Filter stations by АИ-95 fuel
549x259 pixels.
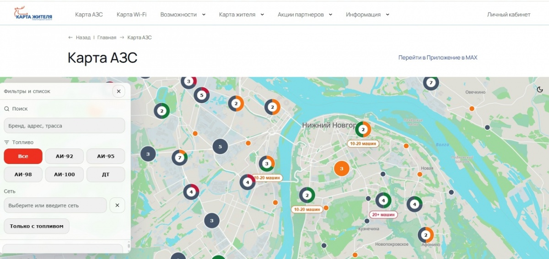pos(106,156)
